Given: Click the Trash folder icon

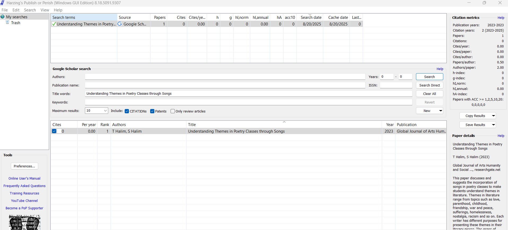Looking at the screenshot, I should (8, 23).
